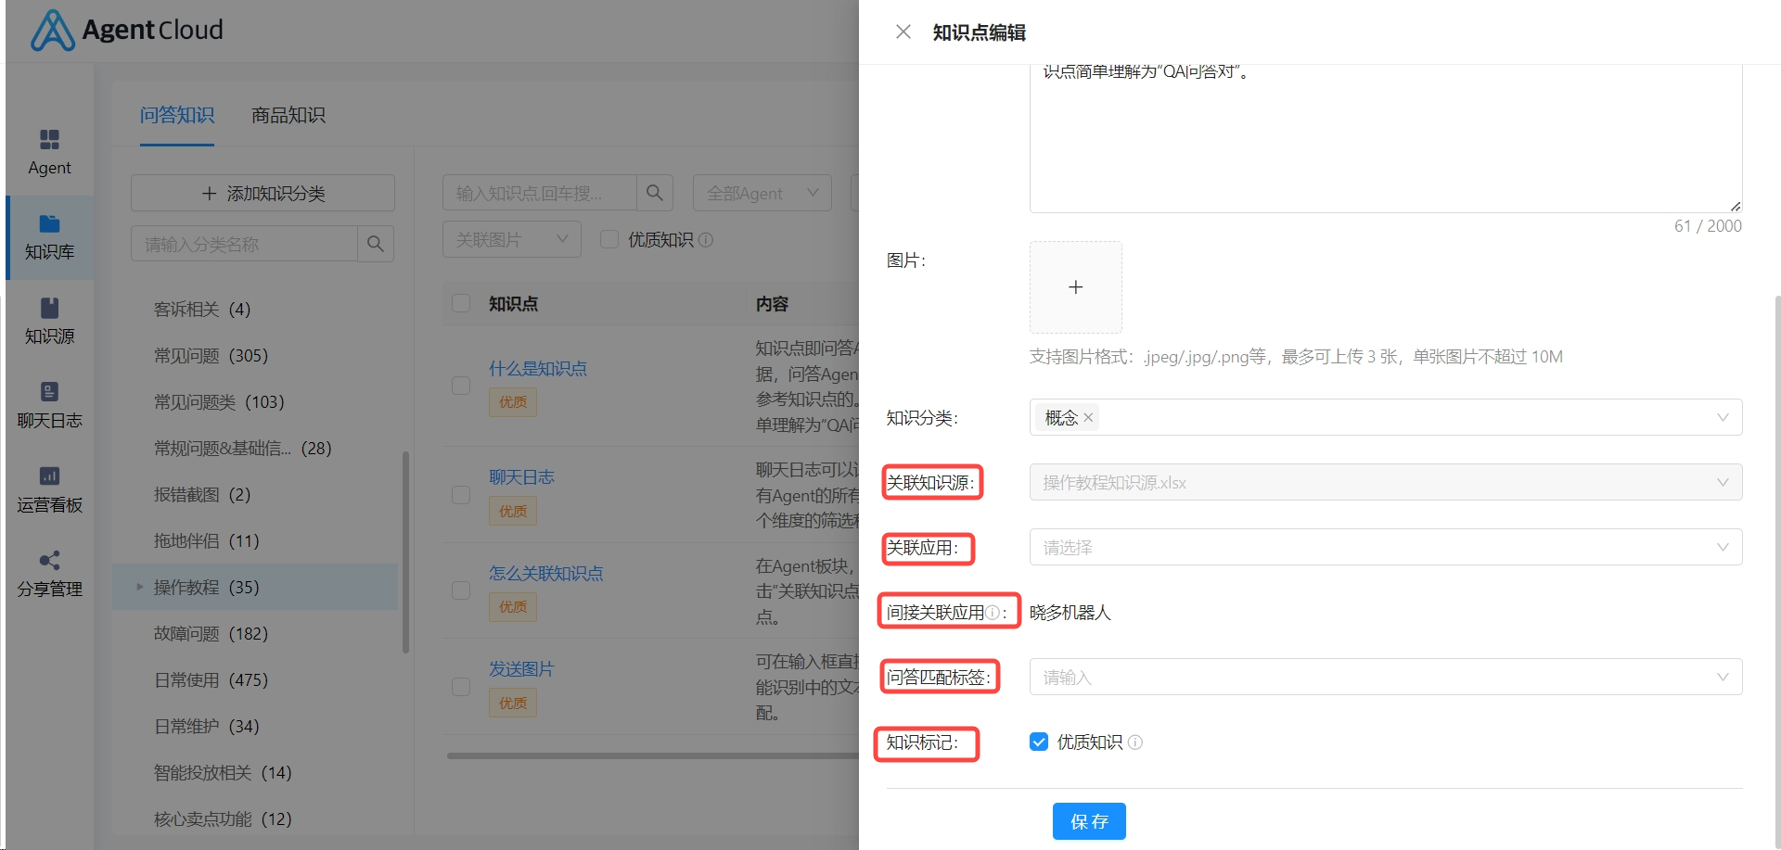Open the 关联知识源 dropdown
This screenshot has height=850, width=1781.
pos(1386,482)
